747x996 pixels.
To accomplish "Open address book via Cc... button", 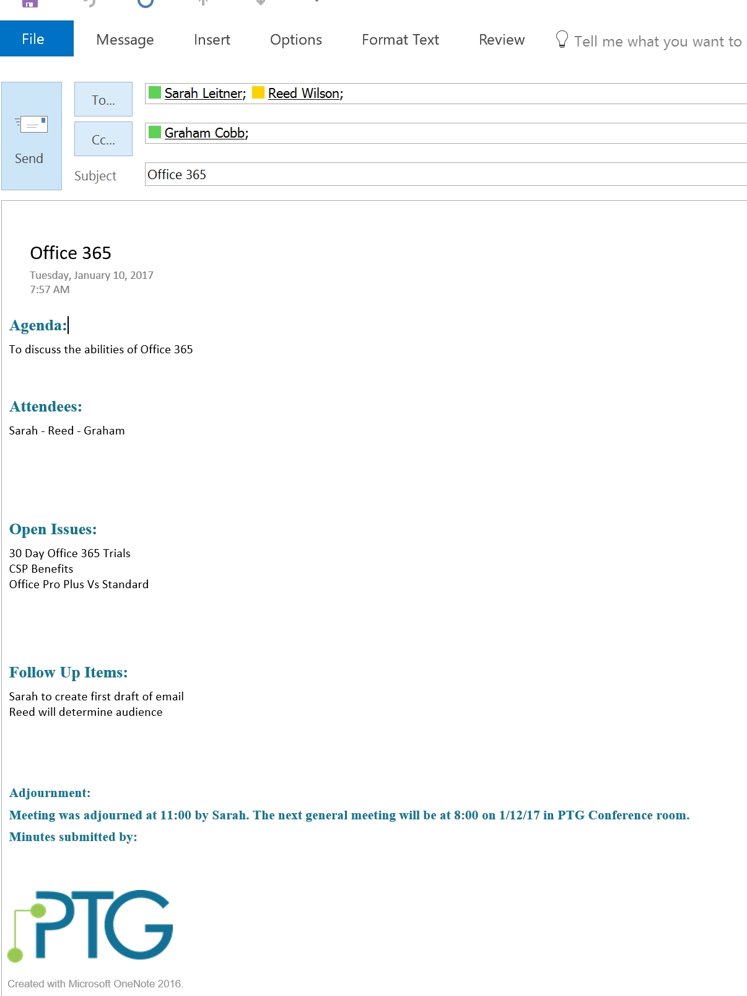I will 103,139.
